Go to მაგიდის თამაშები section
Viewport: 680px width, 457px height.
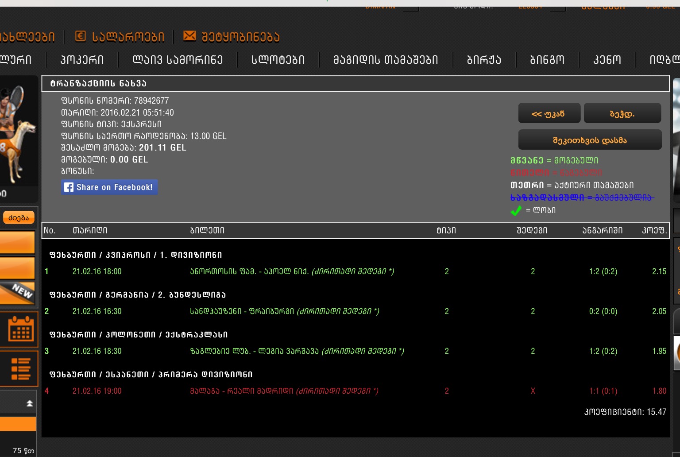[386, 60]
